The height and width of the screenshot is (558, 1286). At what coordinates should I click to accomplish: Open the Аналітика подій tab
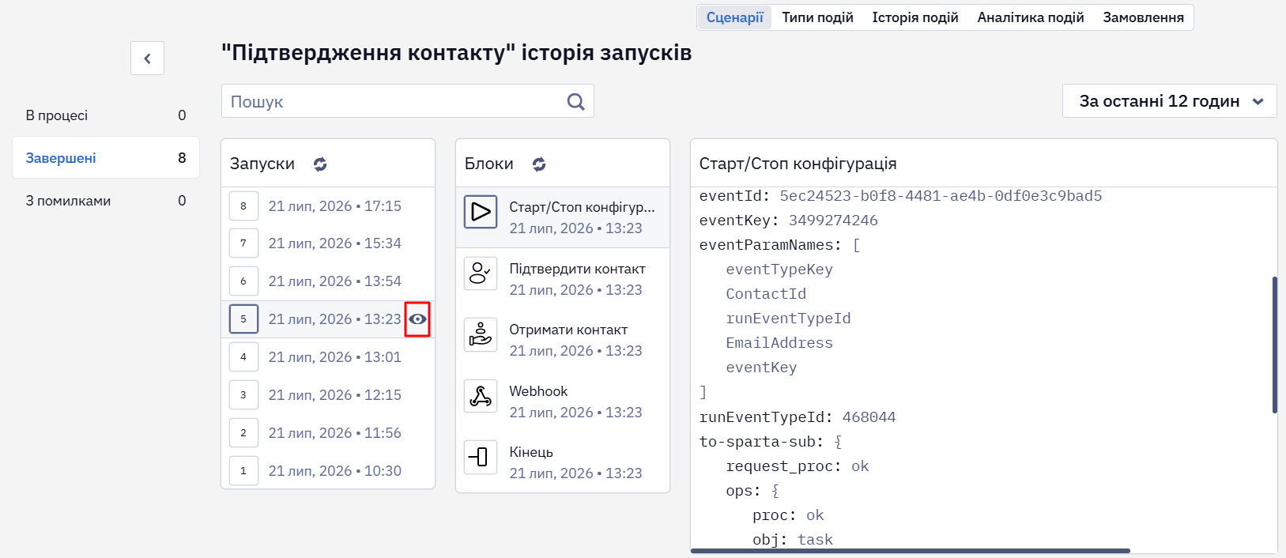[1031, 17]
